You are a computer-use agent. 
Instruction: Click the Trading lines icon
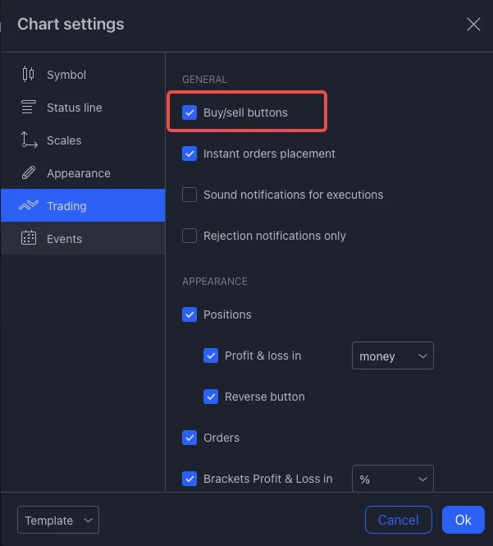29,206
